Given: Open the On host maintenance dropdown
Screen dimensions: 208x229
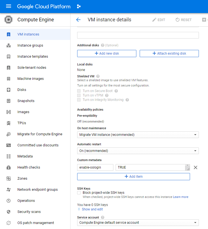Looking at the screenshot, I should [x=138, y=135].
